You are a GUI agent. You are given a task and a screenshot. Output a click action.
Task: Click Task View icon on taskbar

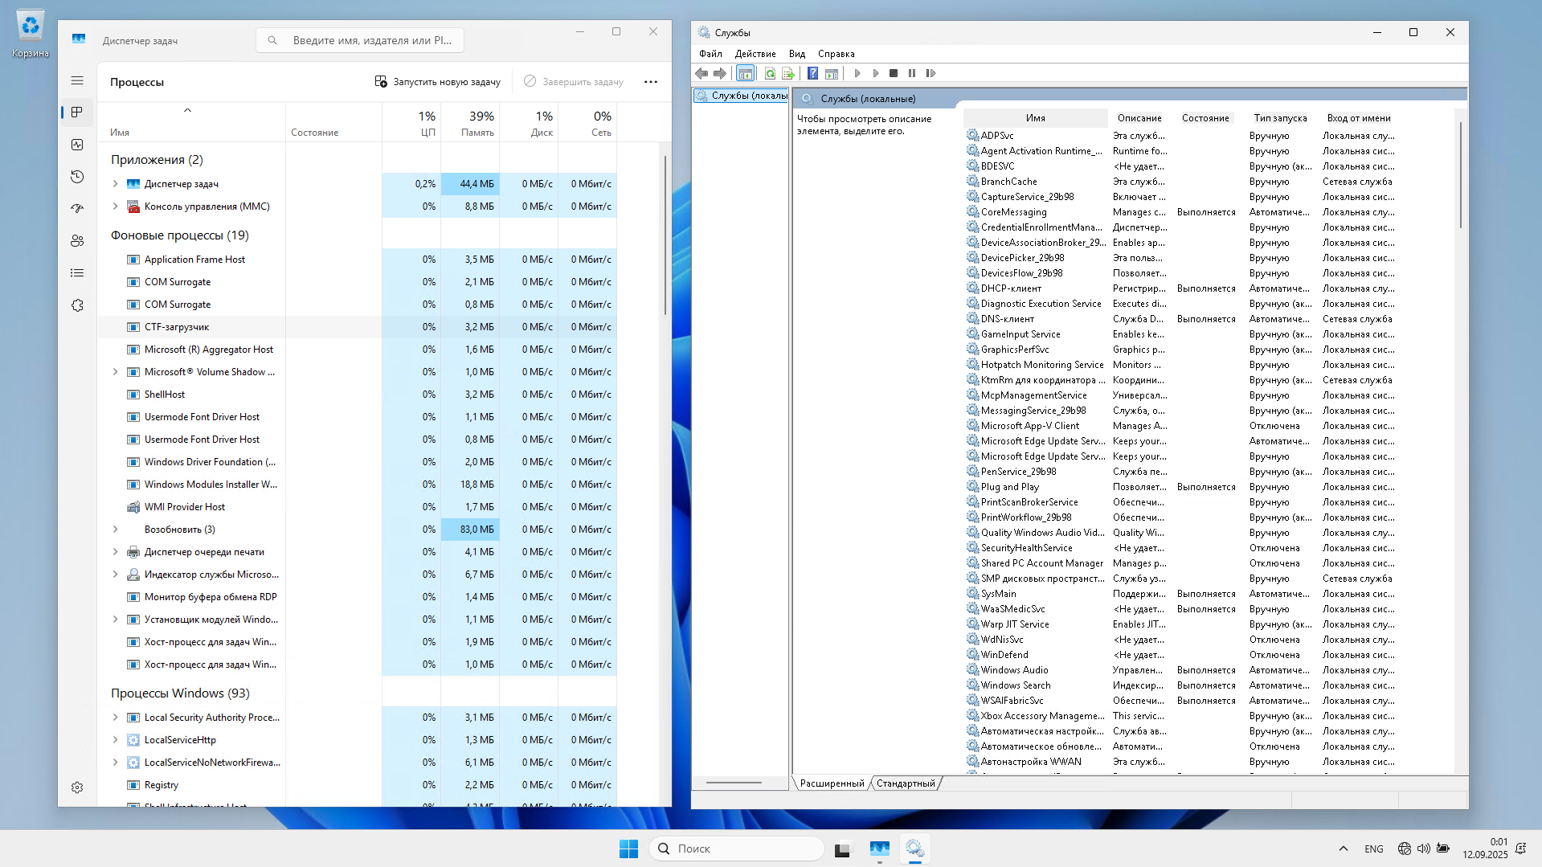point(842,849)
